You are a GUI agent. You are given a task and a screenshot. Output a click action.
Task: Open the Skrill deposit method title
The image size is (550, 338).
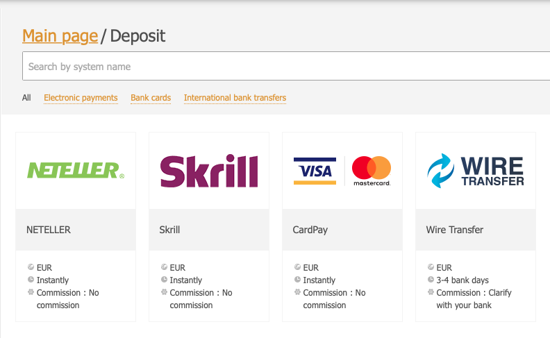169,230
